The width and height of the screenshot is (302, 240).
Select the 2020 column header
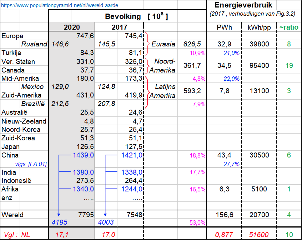[x=72, y=27]
